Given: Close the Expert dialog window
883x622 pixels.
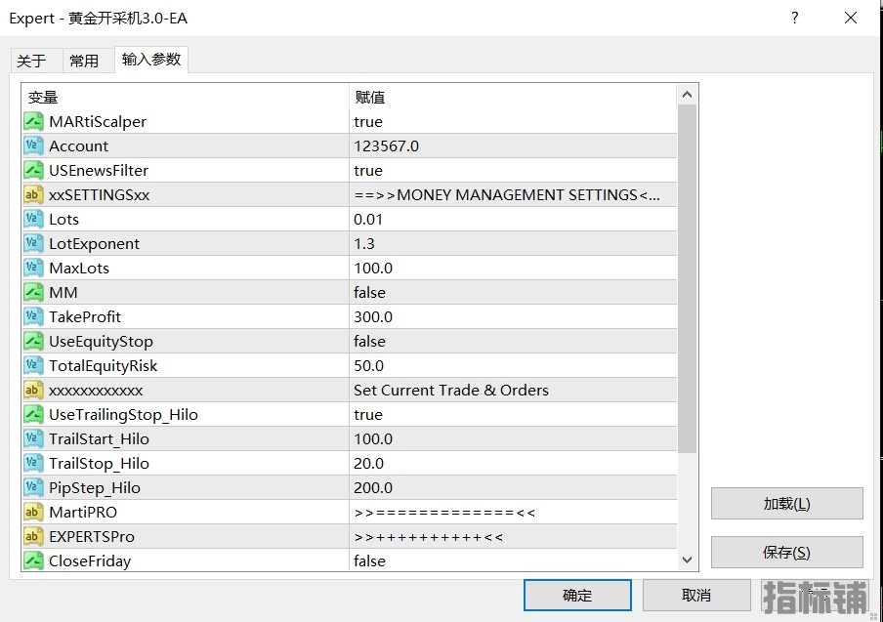Looking at the screenshot, I should pos(851,18).
